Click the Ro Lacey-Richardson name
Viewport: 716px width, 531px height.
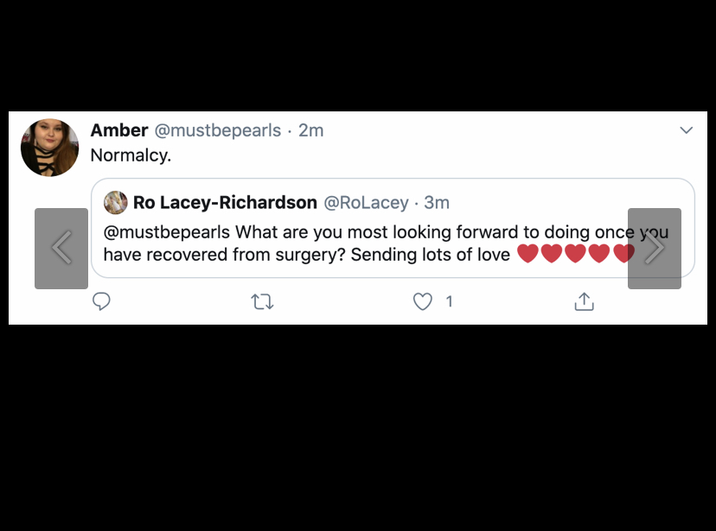(x=225, y=202)
